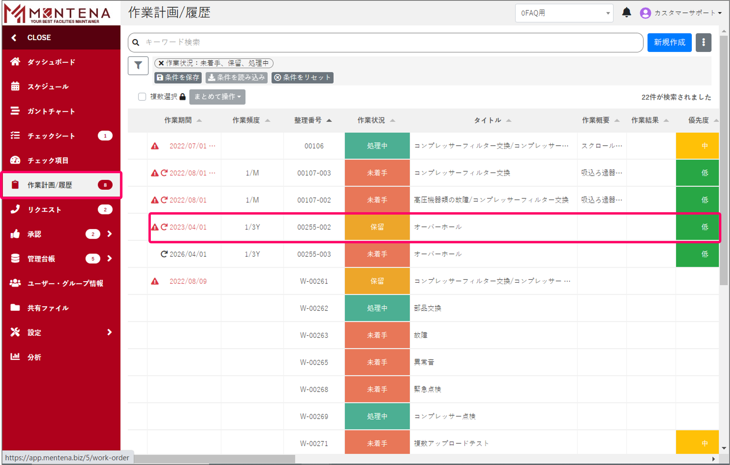Go to ガントチャート in the sidebar
Viewport: 730px width, 465px height.
click(51, 111)
